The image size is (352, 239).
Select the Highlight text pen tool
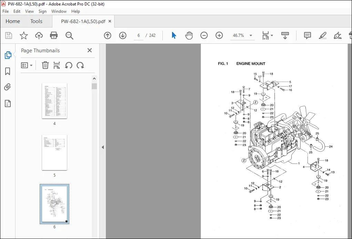323,35
